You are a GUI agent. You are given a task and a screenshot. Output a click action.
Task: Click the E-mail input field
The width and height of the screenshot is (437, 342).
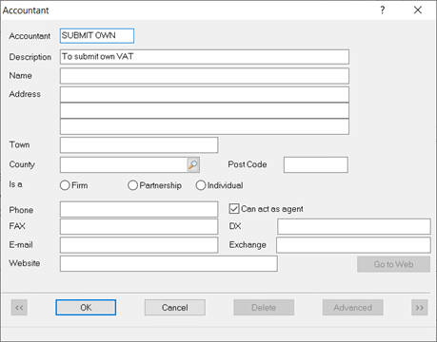click(x=139, y=245)
